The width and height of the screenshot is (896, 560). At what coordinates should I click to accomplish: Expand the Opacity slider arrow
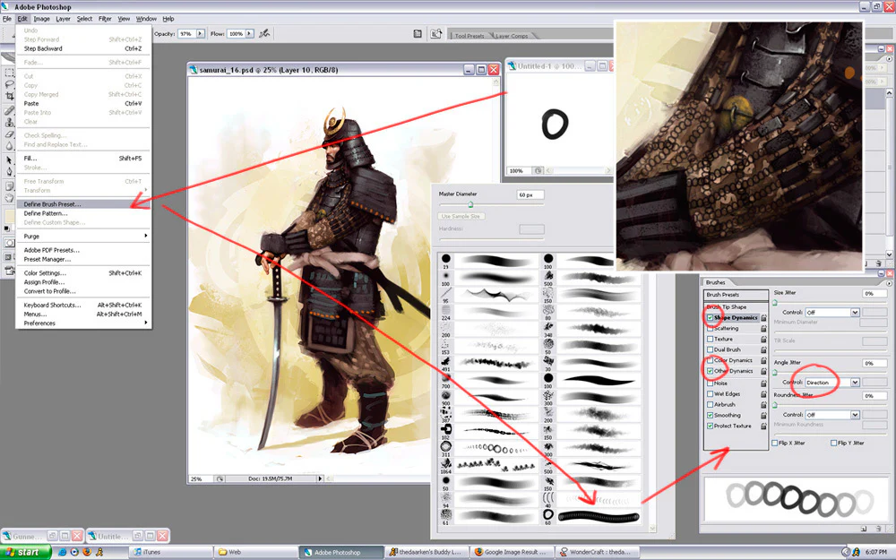click(x=200, y=34)
